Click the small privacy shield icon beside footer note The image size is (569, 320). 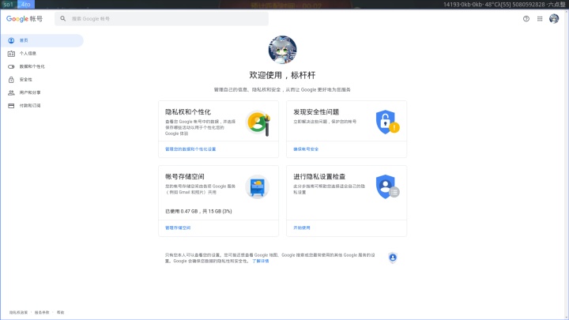(393, 258)
